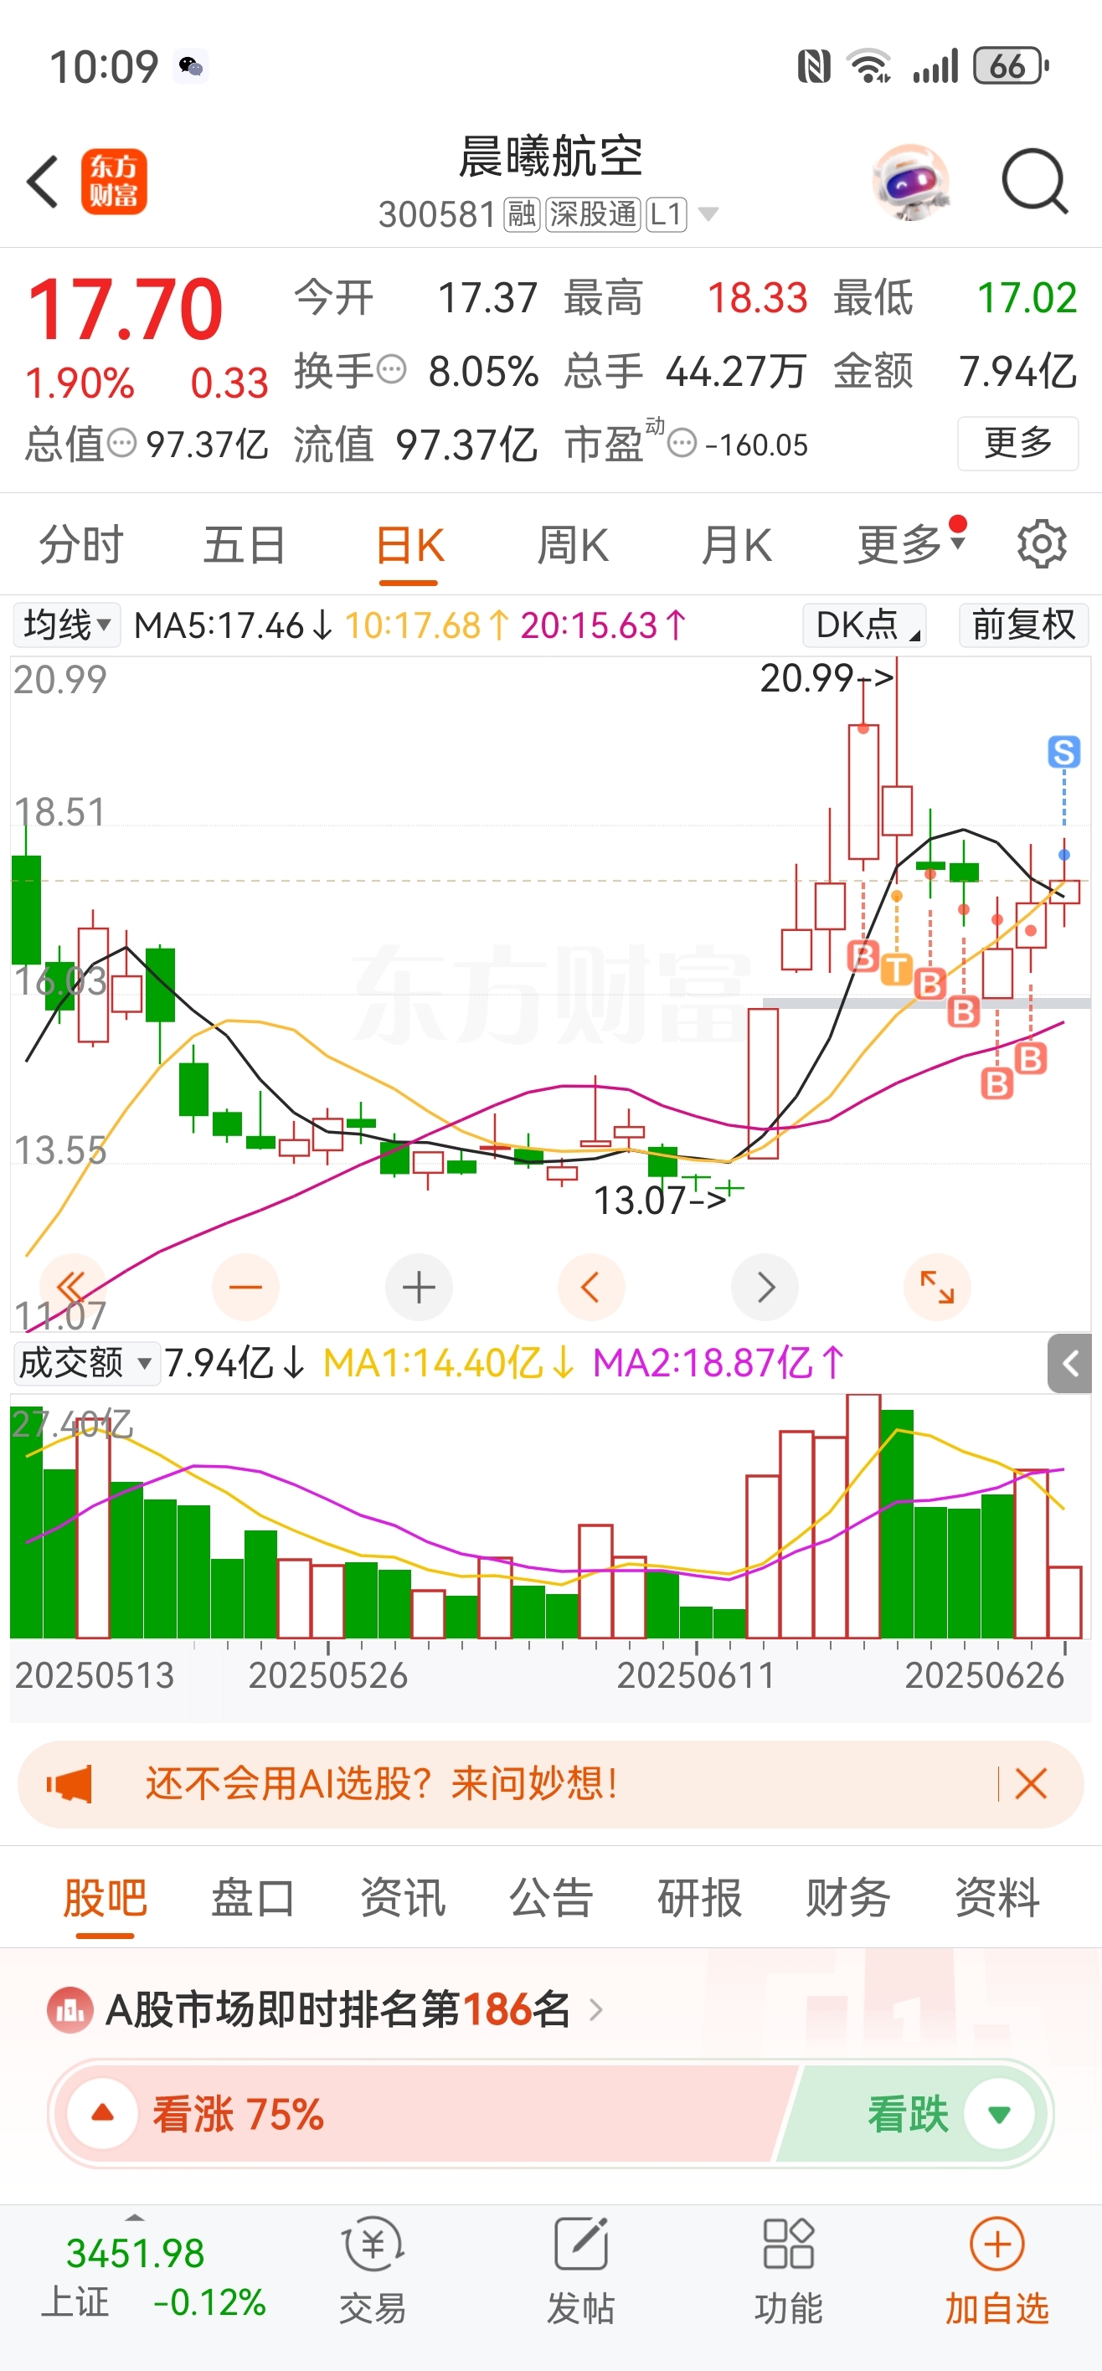Tap the 融 margin tag
Viewport: 1102px width, 2371px height.
[522, 214]
